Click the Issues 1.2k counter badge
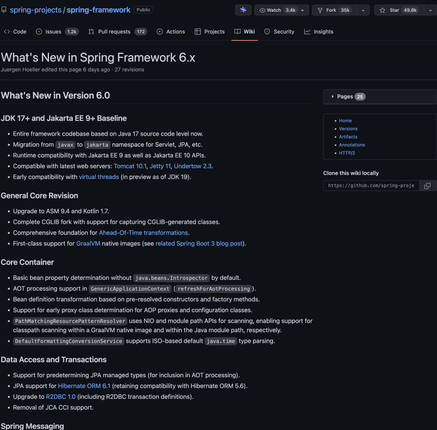Image resolution: width=437 pixels, height=430 pixels. pyautogui.click(x=72, y=32)
